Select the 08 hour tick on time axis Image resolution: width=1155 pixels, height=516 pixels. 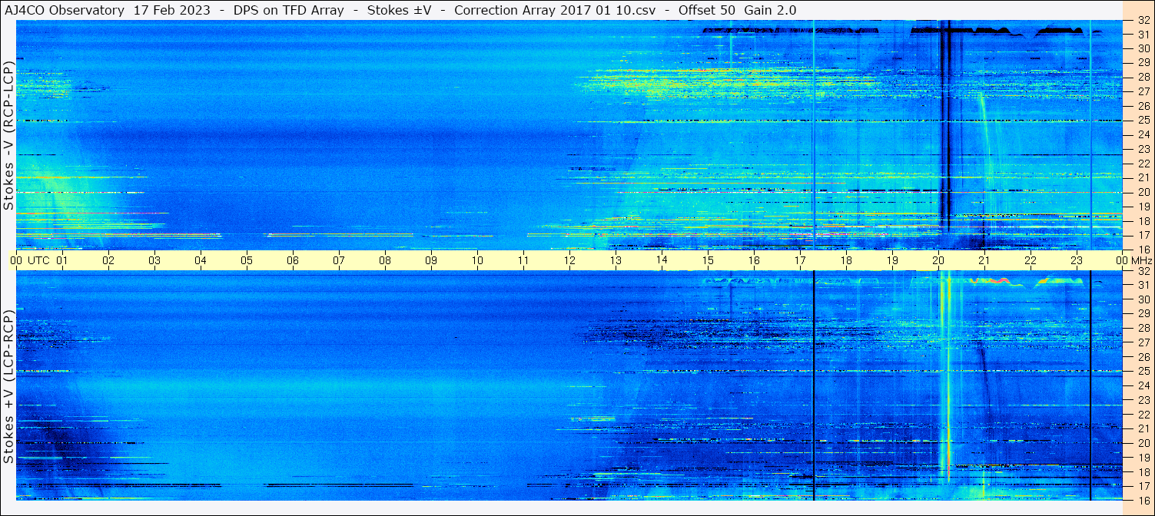(385, 260)
